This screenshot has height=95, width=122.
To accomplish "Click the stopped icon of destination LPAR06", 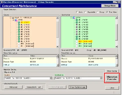I will click(77, 32).
